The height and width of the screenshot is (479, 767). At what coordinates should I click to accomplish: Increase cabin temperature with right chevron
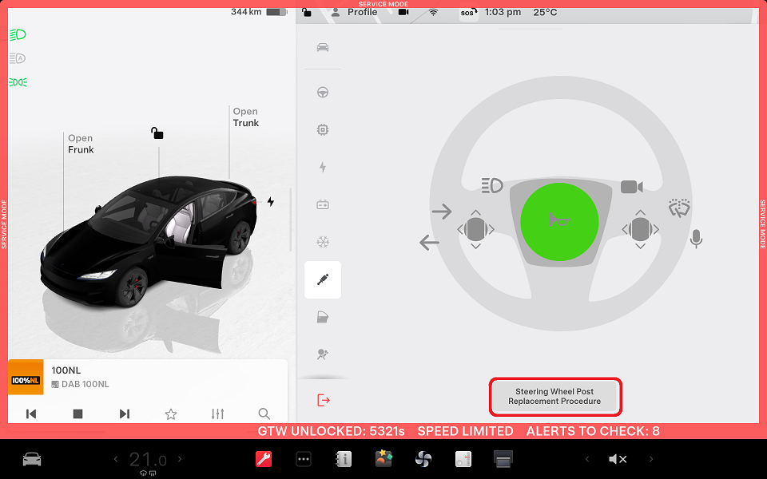coord(180,459)
